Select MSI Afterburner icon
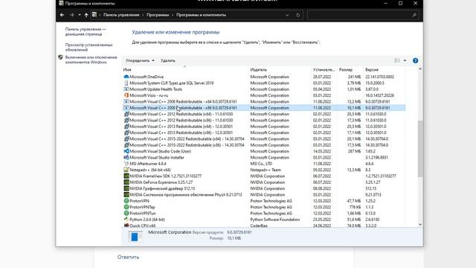Screen dimensions: 476x268 point(126,164)
